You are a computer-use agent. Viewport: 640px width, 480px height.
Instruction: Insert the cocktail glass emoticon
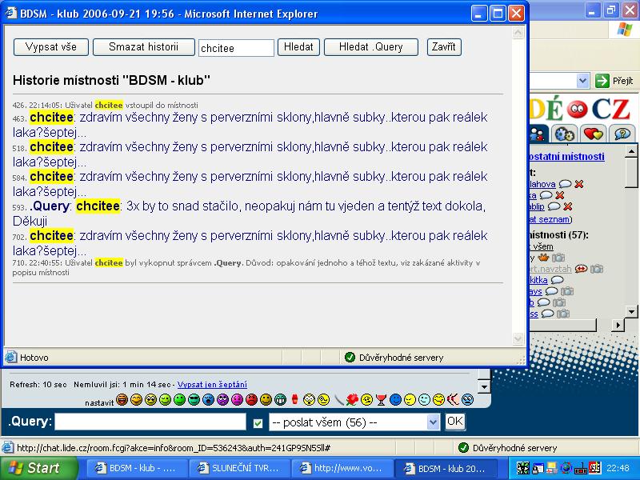pyautogui.click(x=381, y=399)
